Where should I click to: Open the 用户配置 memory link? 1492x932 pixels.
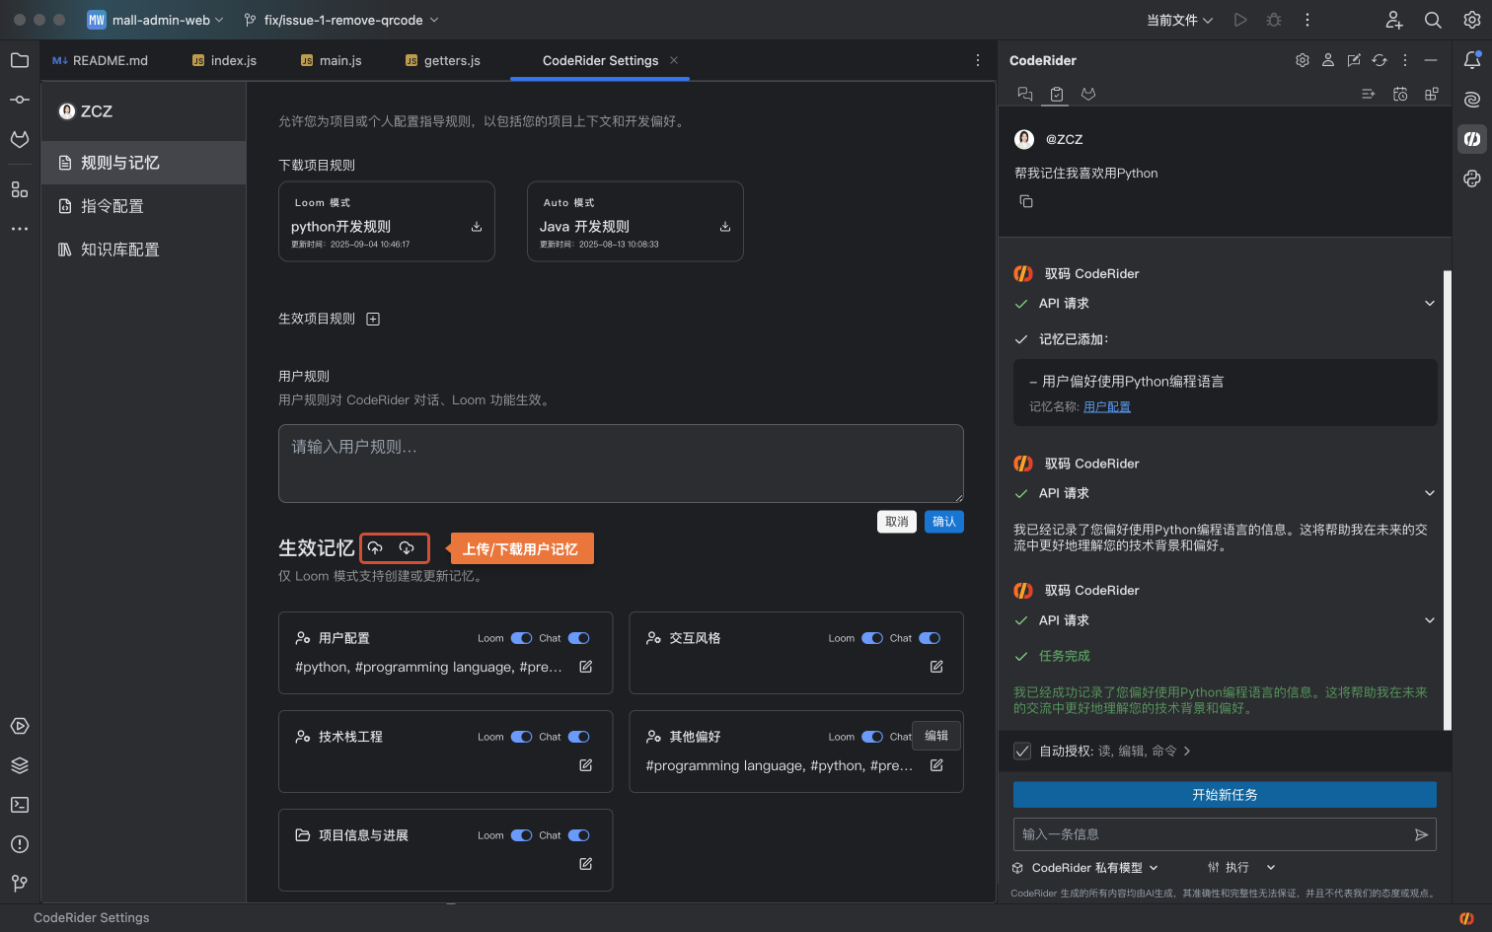(x=1107, y=406)
